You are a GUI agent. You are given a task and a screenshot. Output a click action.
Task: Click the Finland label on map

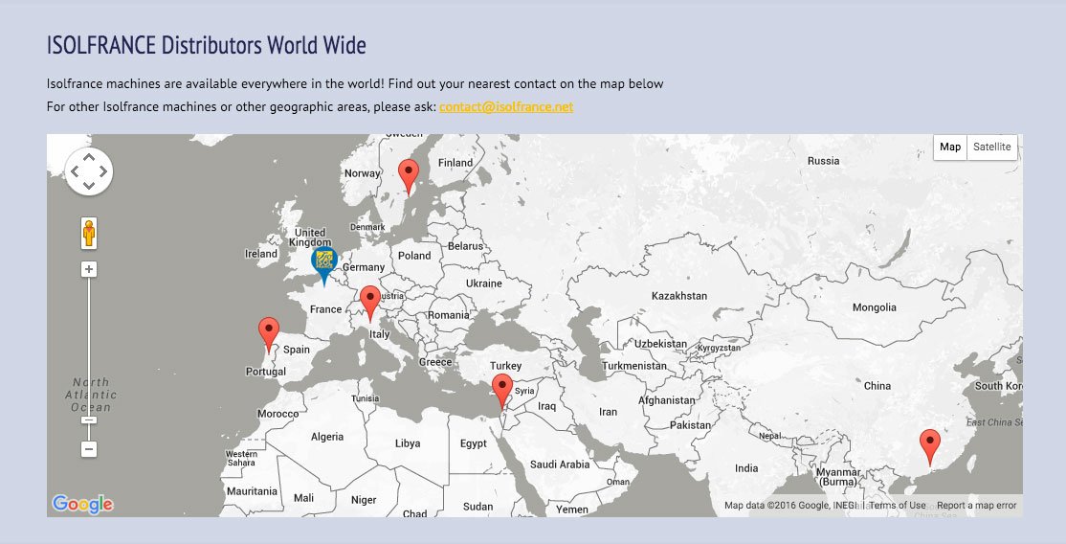(455, 163)
